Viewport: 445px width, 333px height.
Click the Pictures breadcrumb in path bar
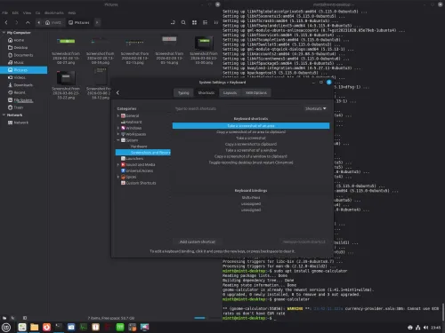click(79, 22)
